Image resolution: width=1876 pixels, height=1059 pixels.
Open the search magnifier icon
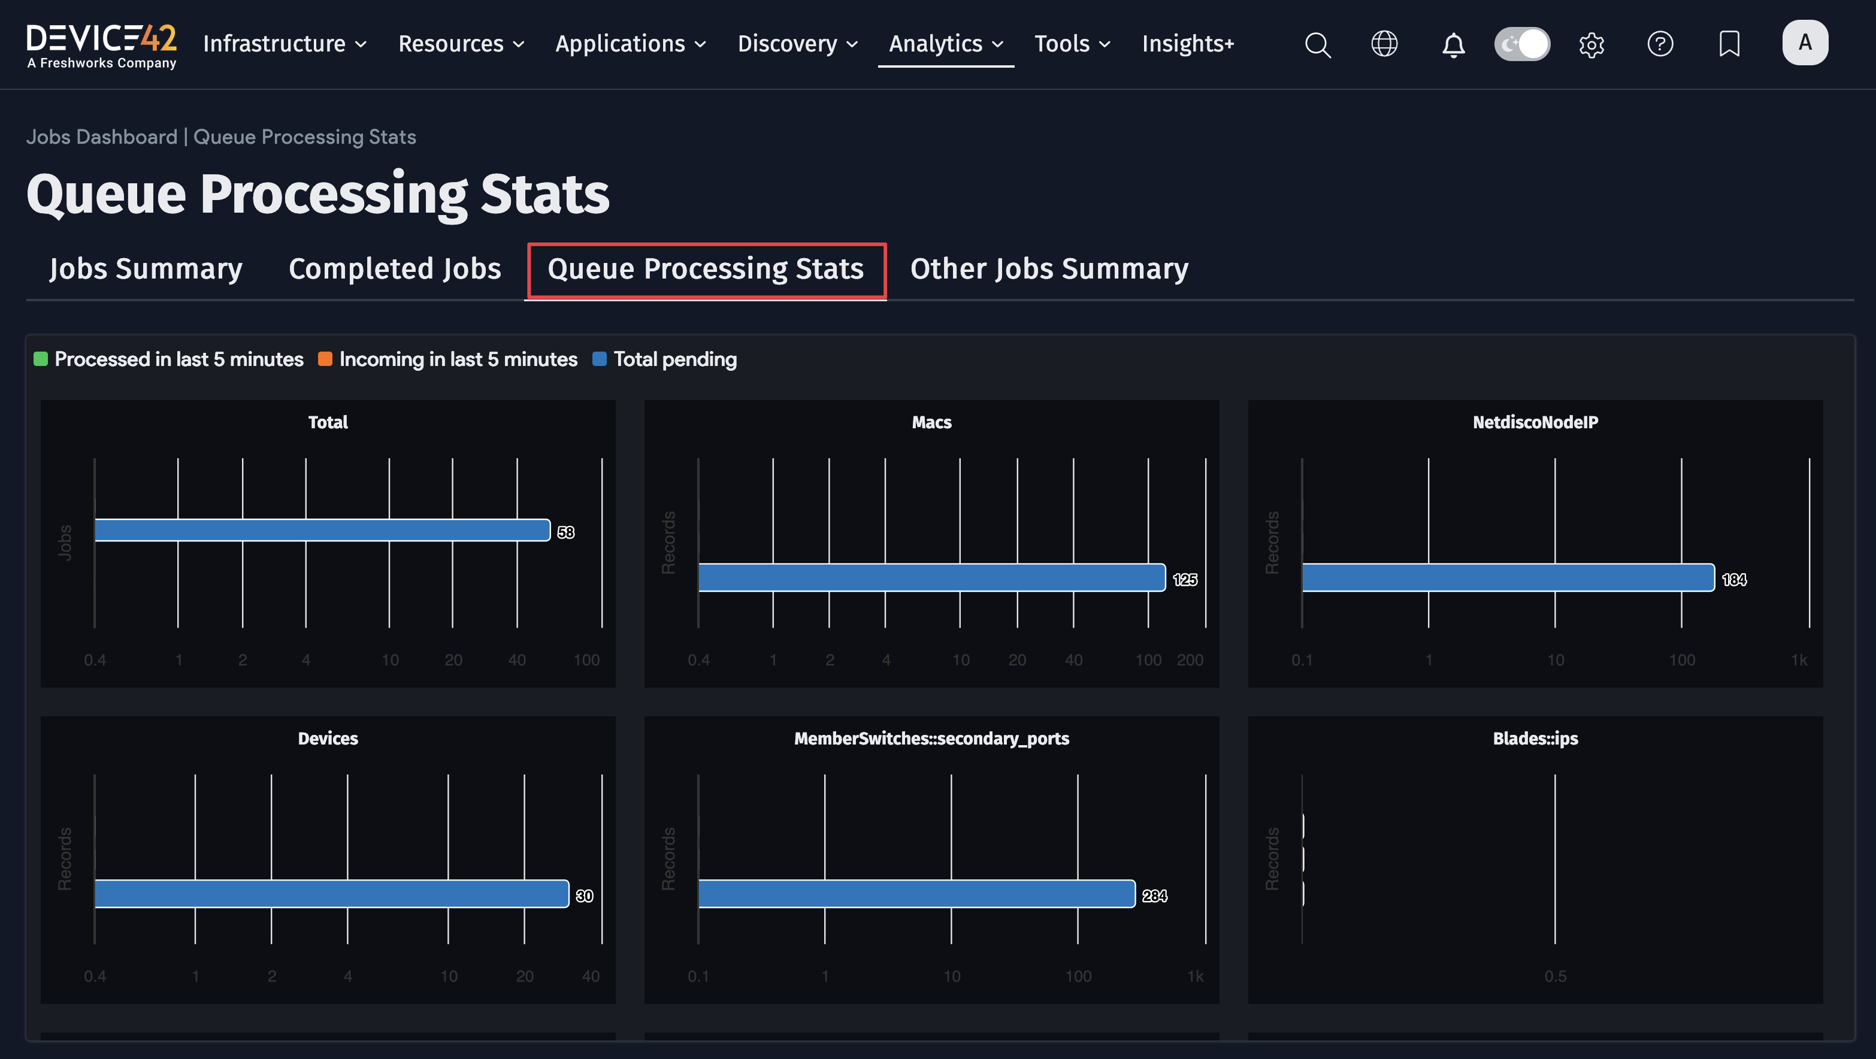coord(1317,44)
